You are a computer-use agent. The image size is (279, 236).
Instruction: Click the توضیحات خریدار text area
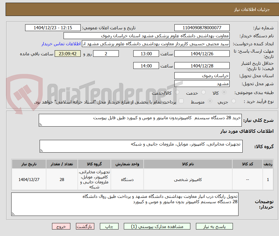pos(125,204)
